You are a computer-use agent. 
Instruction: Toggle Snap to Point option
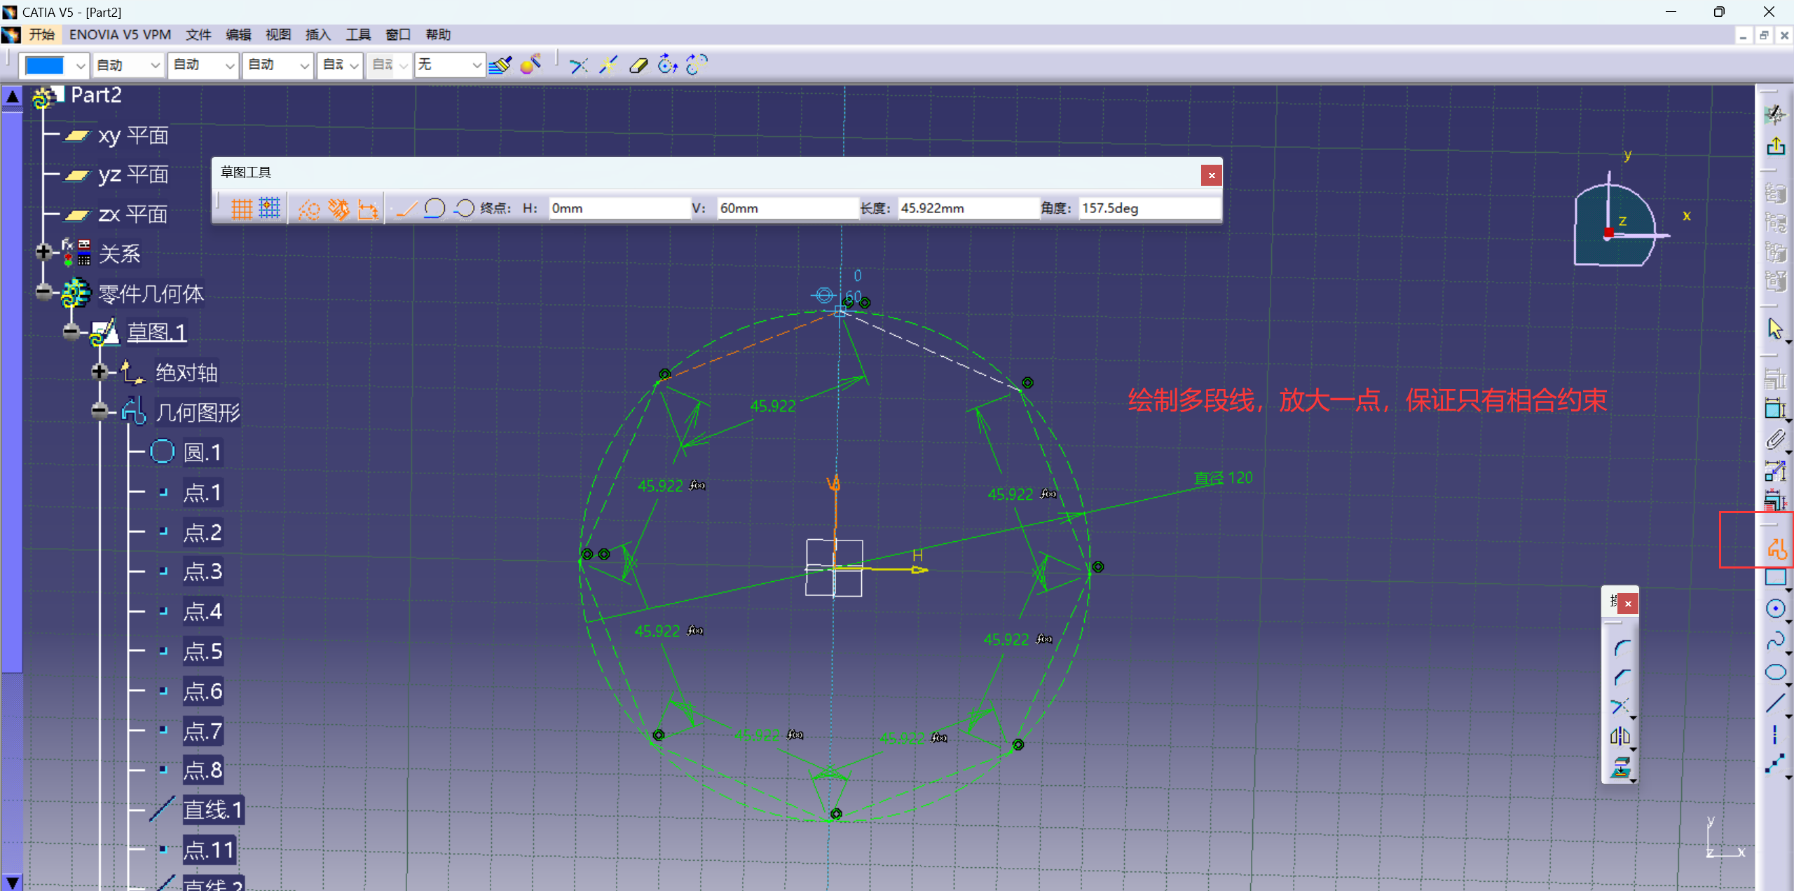(270, 209)
